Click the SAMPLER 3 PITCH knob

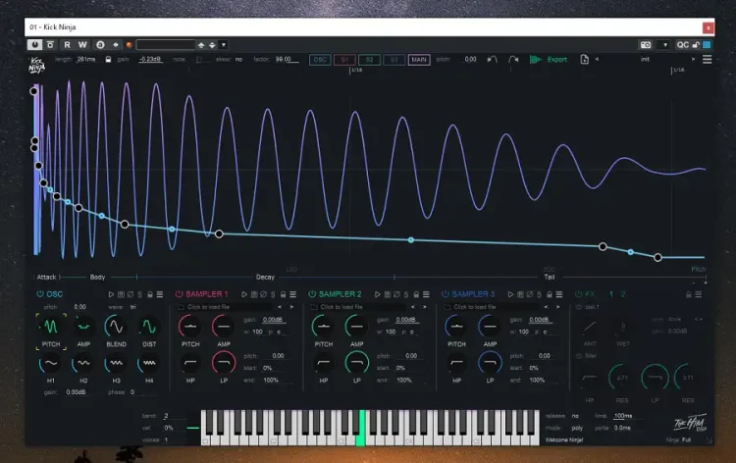[x=456, y=326]
